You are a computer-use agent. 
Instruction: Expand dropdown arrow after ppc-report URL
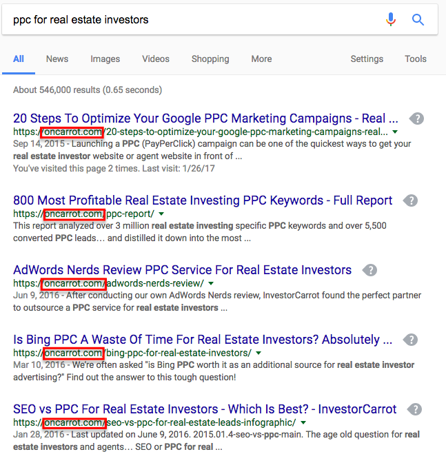(x=161, y=214)
